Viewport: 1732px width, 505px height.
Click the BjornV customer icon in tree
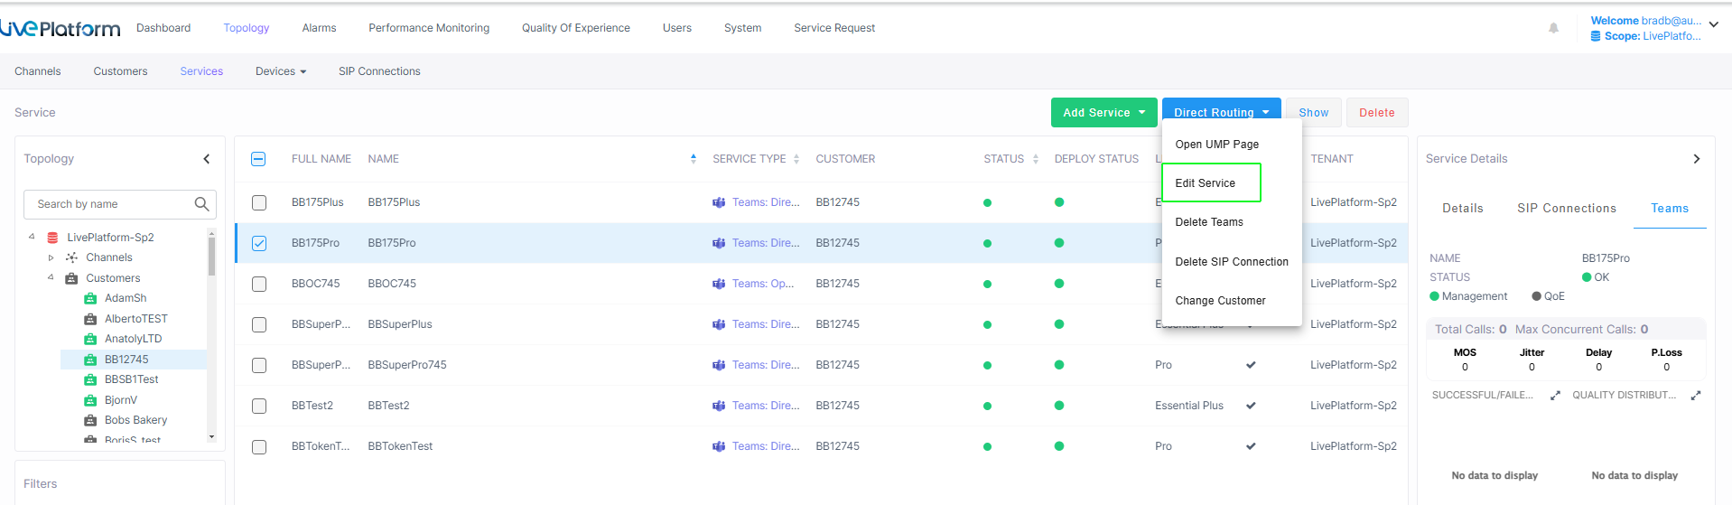[90, 400]
